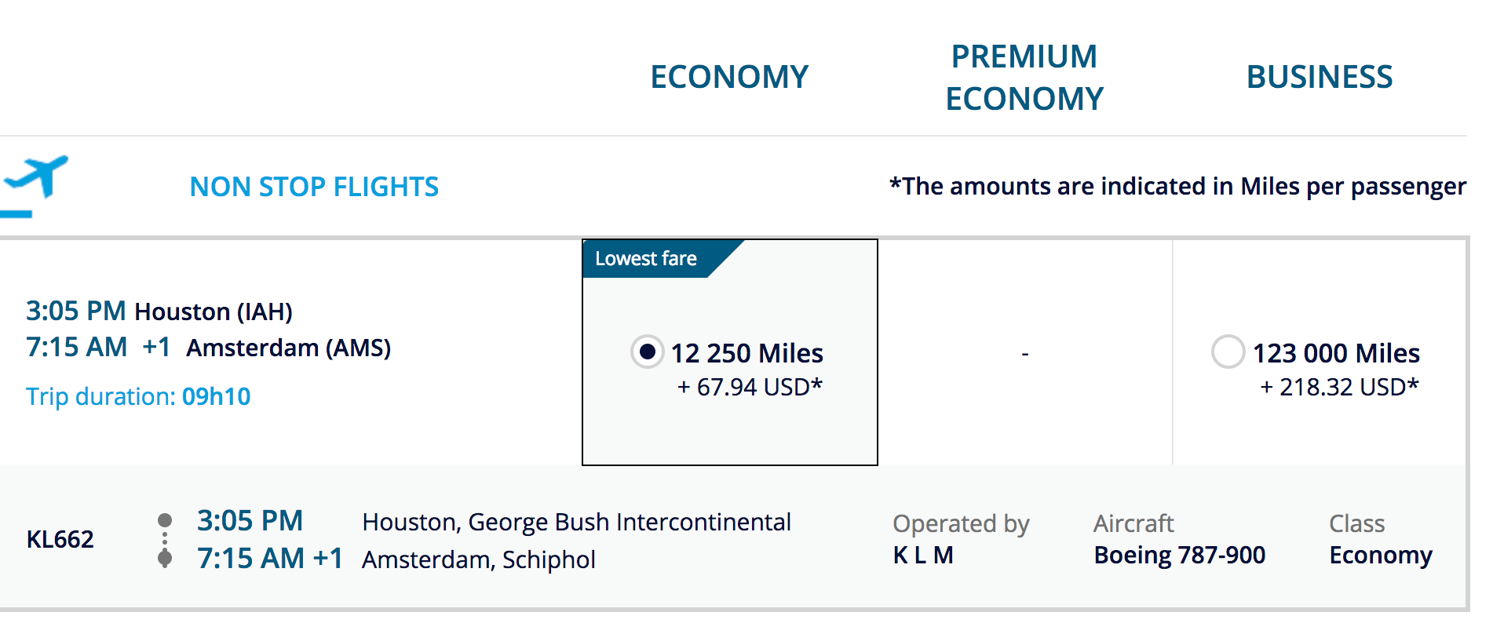The height and width of the screenshot is (634, 1493).
Task: Select the 12 250 Miles economy radio button
Action: pos(648,352)
